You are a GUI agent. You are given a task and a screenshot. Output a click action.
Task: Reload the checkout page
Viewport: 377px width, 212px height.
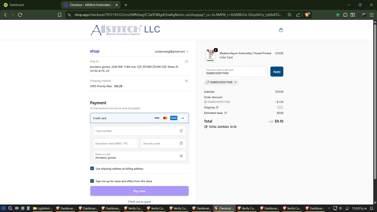[20, 15]
